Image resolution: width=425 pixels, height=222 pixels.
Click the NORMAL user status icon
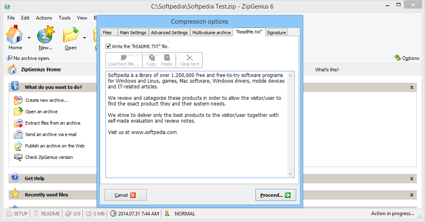(x=167, y=213)
